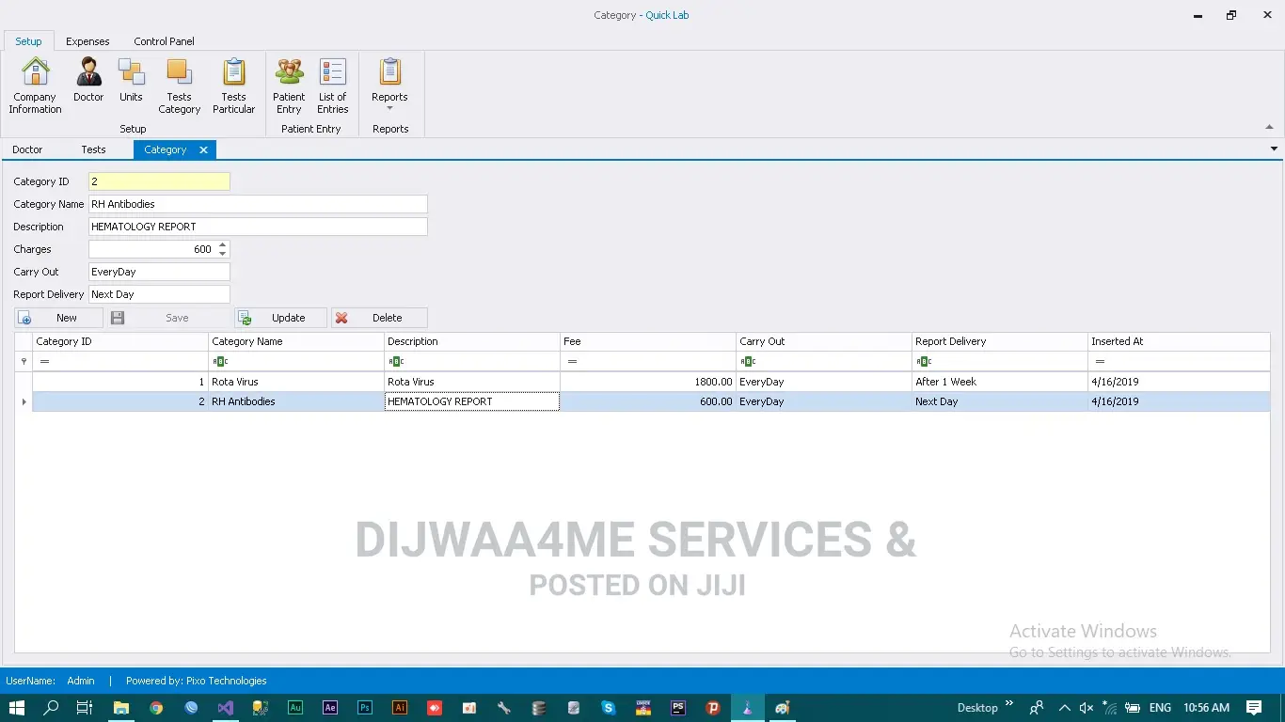
Task: Sort by Carry Out column header
Action: (x=824, y=341)
